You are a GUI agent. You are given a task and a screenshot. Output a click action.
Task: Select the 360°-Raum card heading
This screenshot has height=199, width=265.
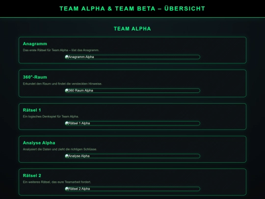click(x=35, y=77)
